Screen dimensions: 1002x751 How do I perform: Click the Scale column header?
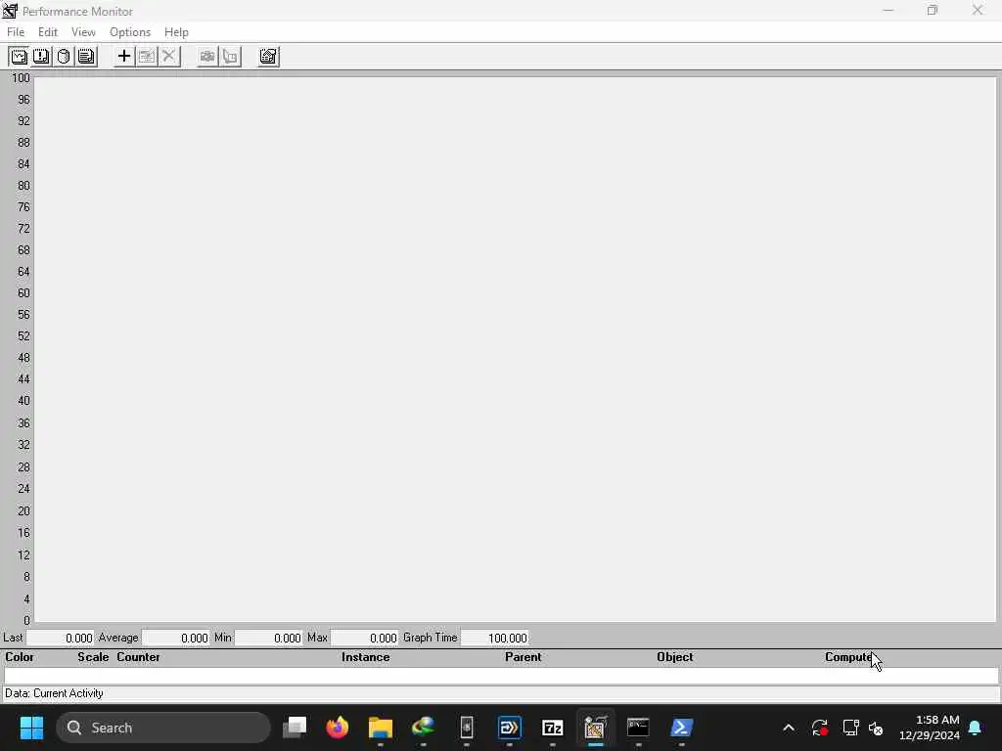93,657
